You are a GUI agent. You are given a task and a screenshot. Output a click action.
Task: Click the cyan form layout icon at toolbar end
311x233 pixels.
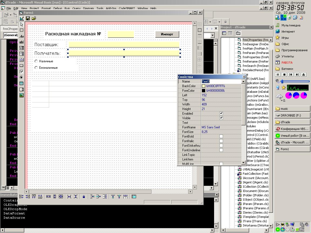point(134,197)
